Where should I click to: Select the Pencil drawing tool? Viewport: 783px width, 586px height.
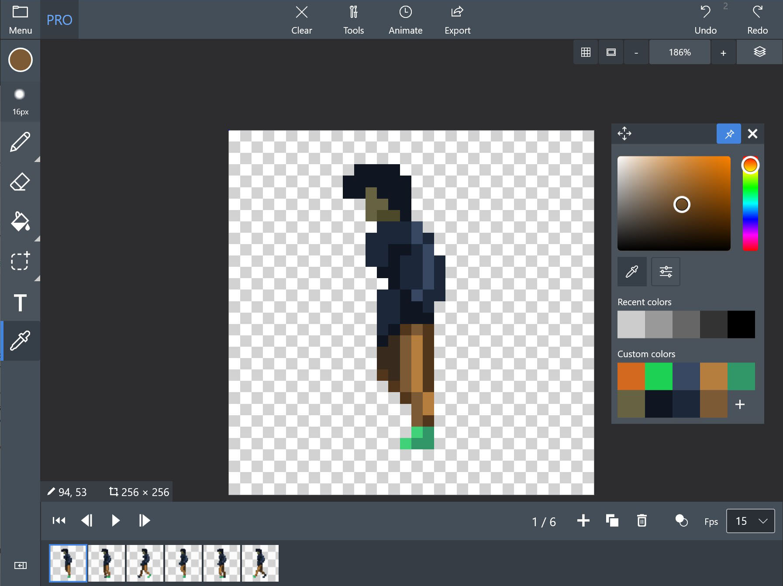click(20, 142)
